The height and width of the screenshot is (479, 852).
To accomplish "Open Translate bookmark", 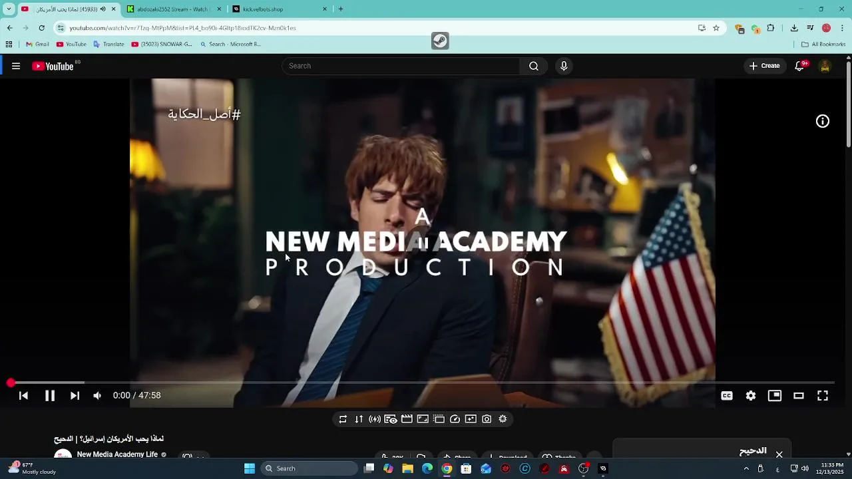I will (x=108, y=45).
